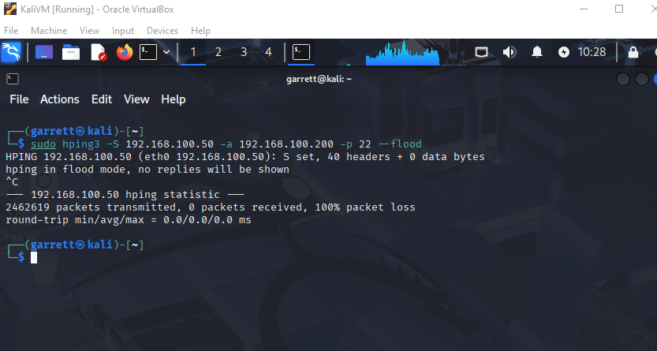Click 'hping in flood mode' message line
The height and width of the screenshot is (351, 657).
[x=147, y=170]
